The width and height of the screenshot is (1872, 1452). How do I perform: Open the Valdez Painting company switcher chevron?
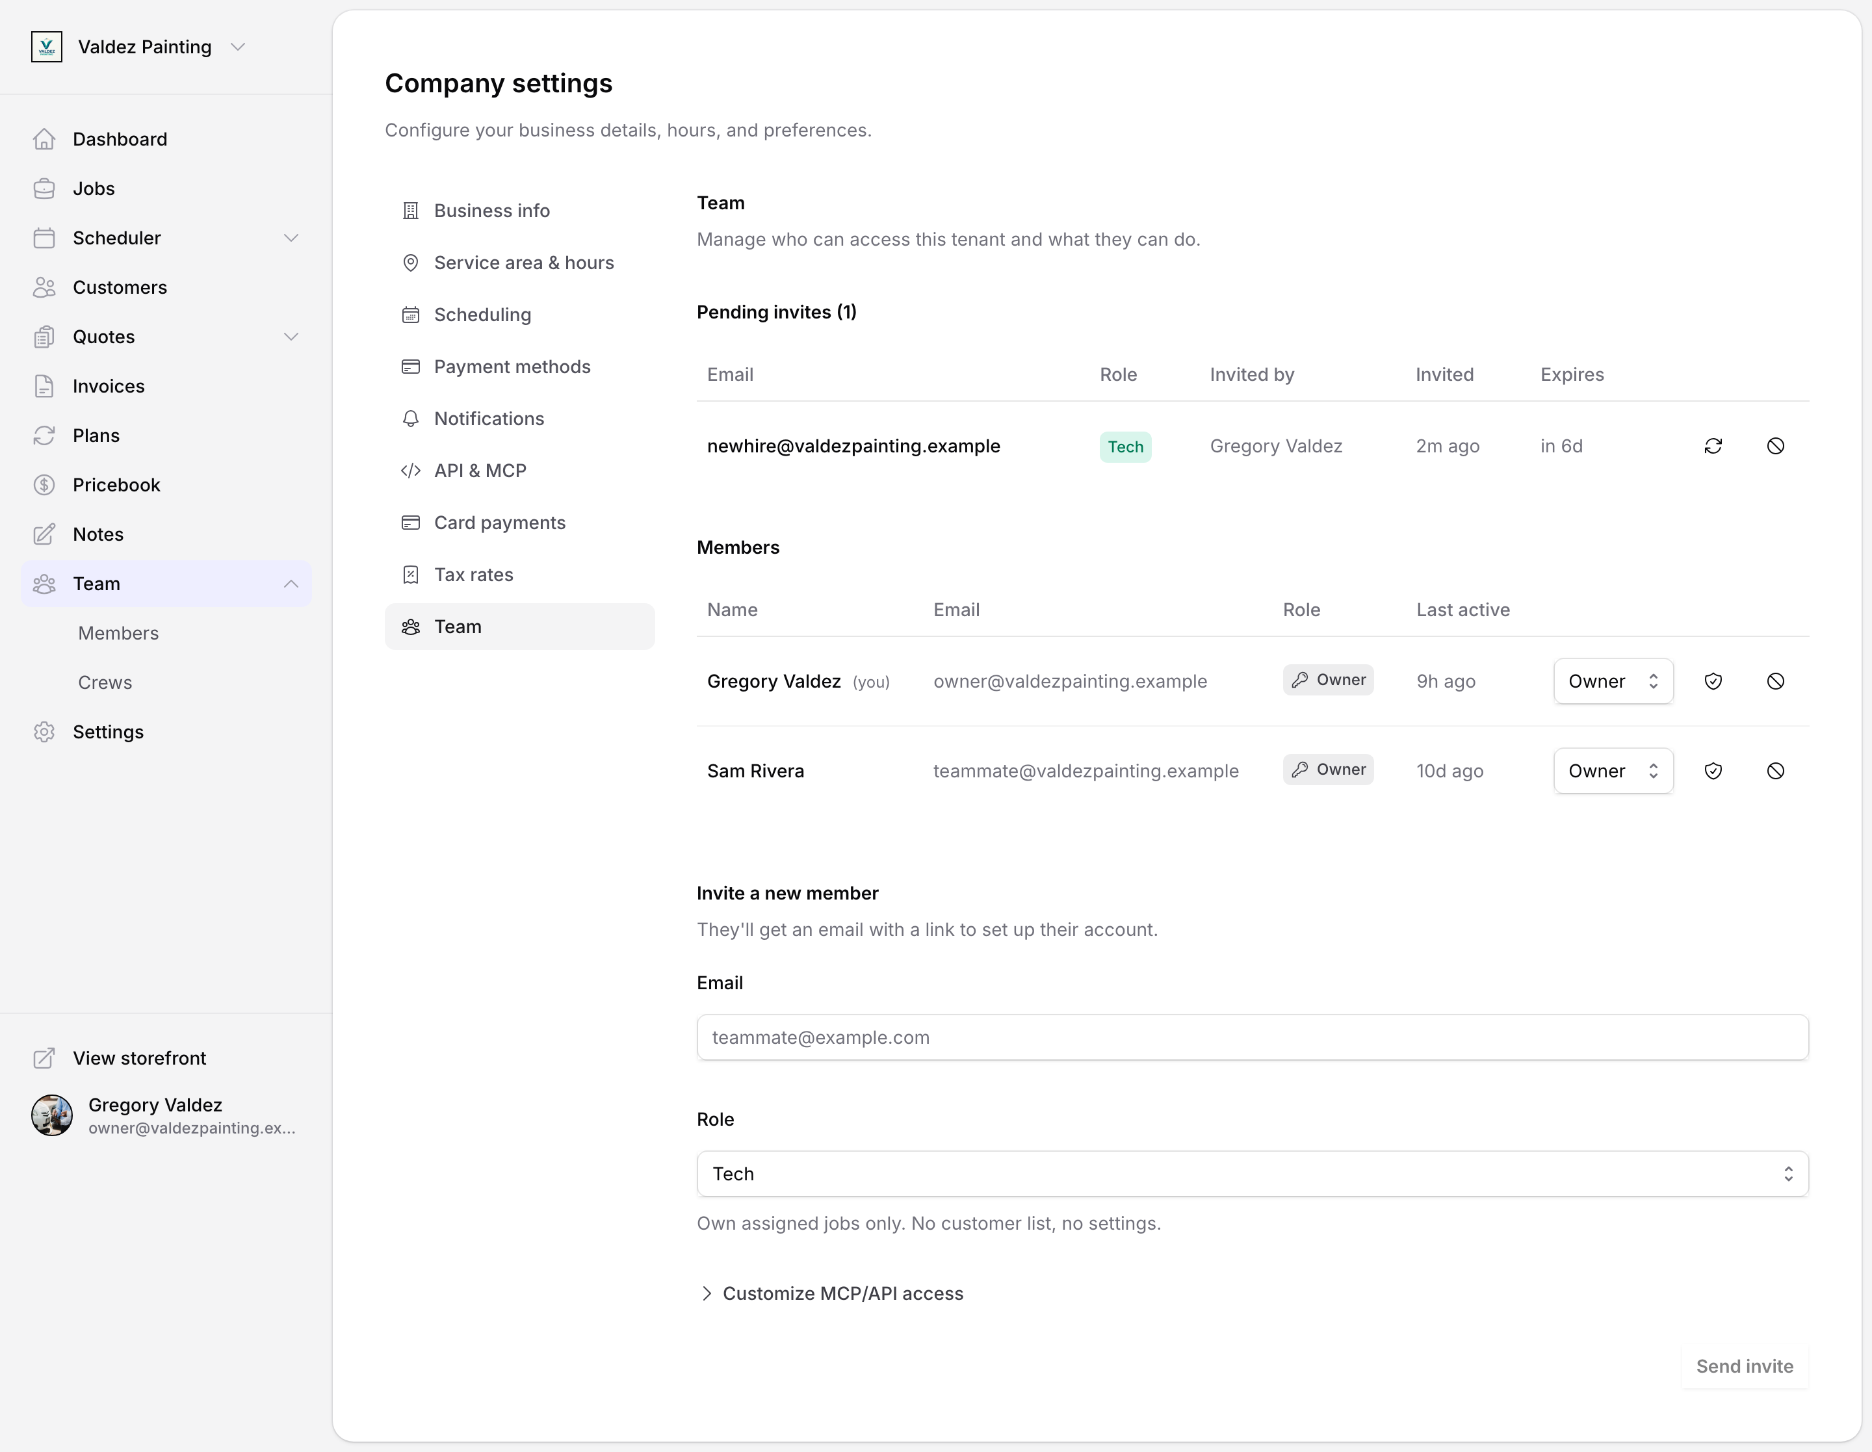tap(239, 47)
